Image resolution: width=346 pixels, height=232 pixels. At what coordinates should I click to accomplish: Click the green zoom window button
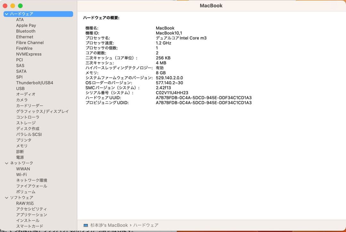tap(20, 6)
